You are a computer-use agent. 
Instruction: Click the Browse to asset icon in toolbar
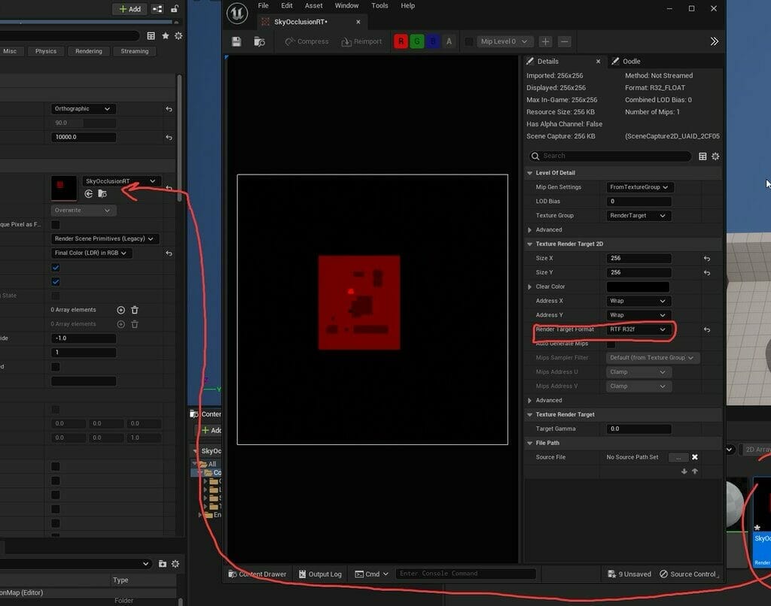pyautogui.click(x=260, y=41)
